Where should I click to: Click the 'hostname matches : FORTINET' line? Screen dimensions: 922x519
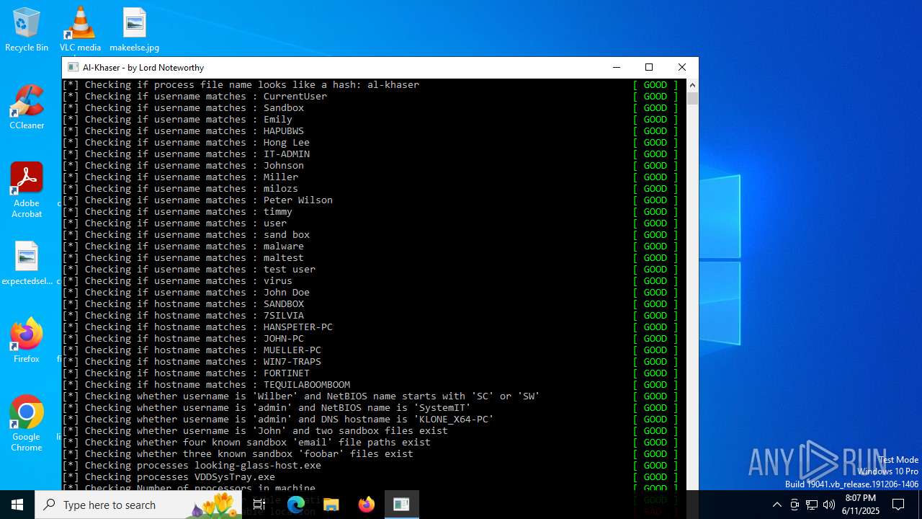(x=186, y=373)
